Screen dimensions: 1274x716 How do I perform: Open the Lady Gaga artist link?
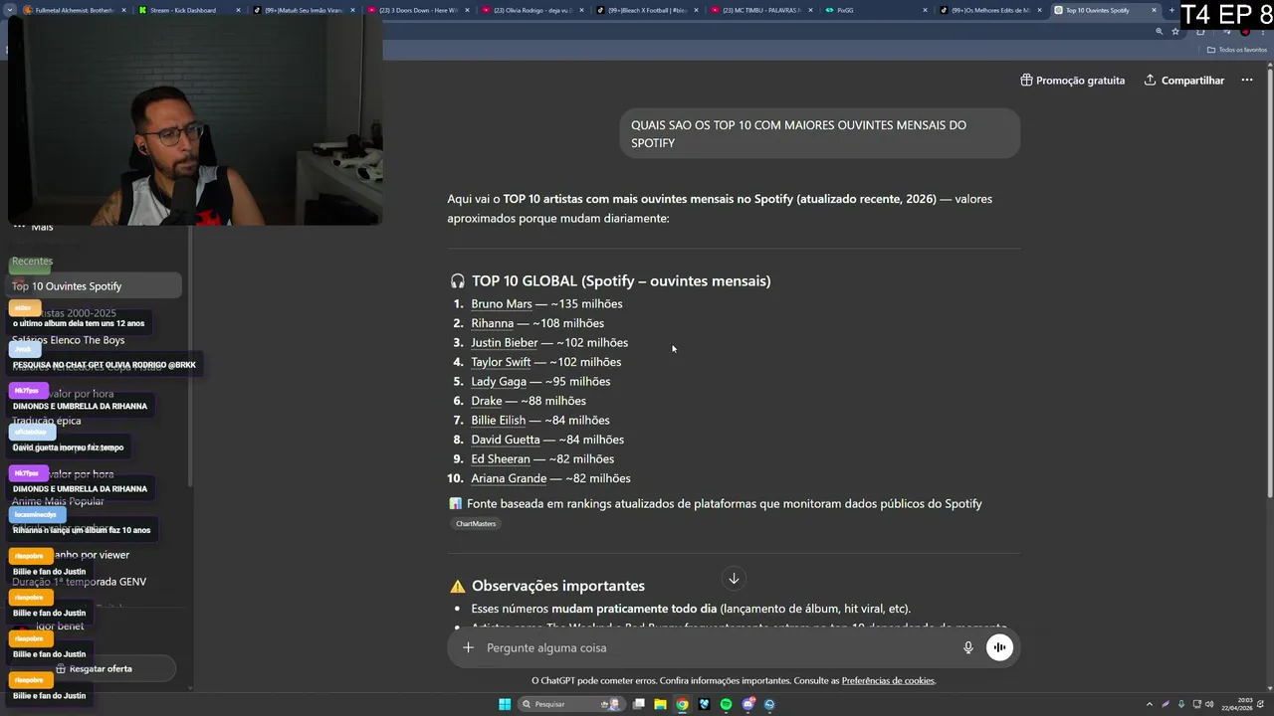click(x=499, y=382)
